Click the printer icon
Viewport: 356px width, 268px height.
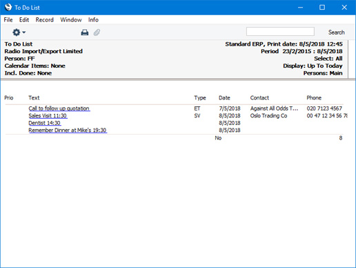85,32
